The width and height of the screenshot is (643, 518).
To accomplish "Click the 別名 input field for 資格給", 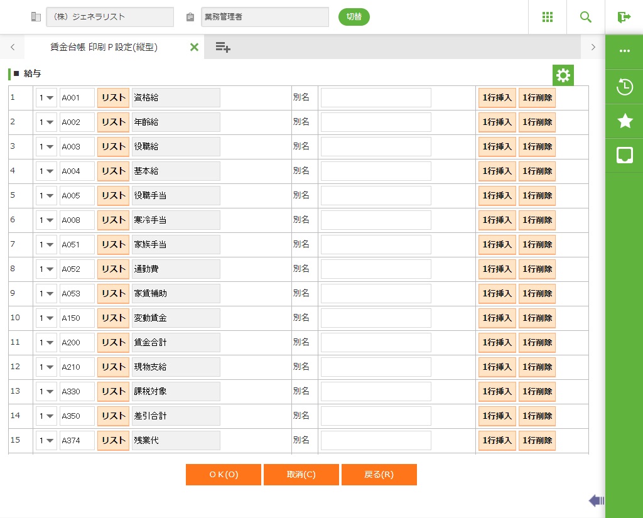I will click(376, 98).
